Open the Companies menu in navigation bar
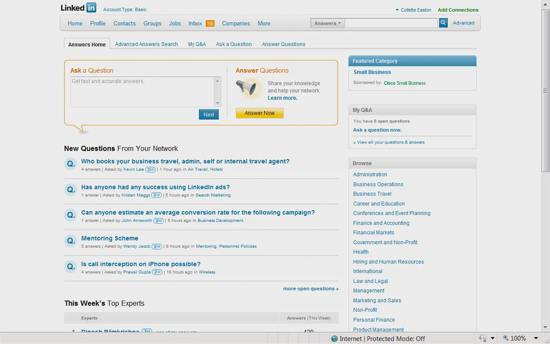The height and width of the screenshot is (344, 550). tap(235, 23)
